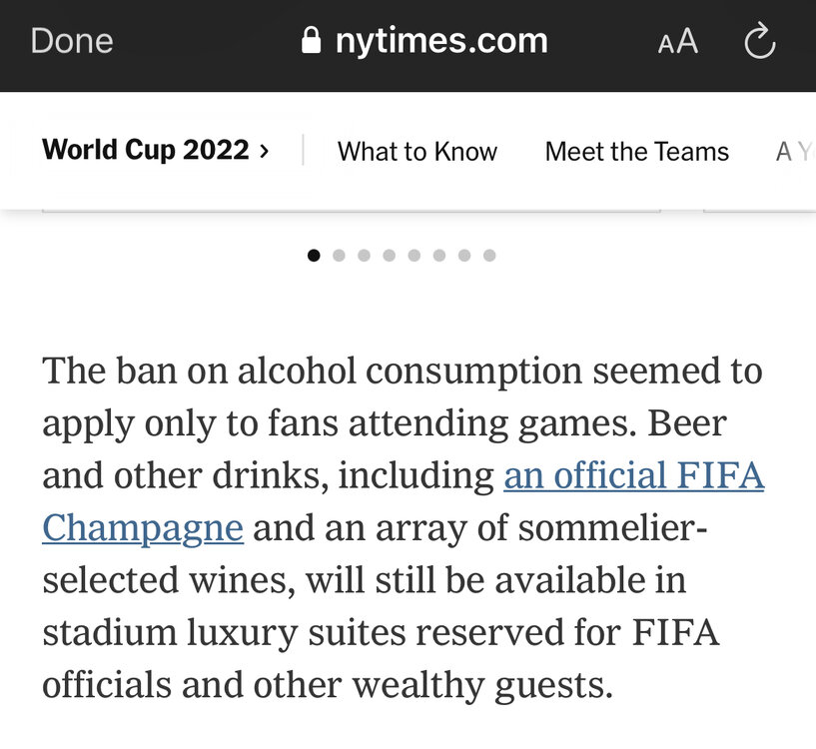
Task: Click the padlock security icon
Action: click(312, 41)
